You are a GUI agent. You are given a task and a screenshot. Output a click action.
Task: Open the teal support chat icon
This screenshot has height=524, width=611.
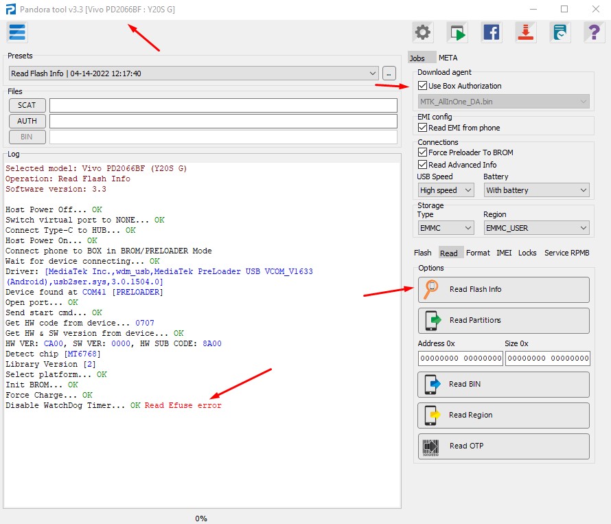pyautogui.click(x=560, y=32)
